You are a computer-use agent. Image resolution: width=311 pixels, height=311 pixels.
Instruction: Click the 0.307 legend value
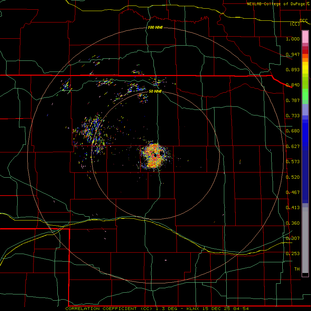coord(293,238)
